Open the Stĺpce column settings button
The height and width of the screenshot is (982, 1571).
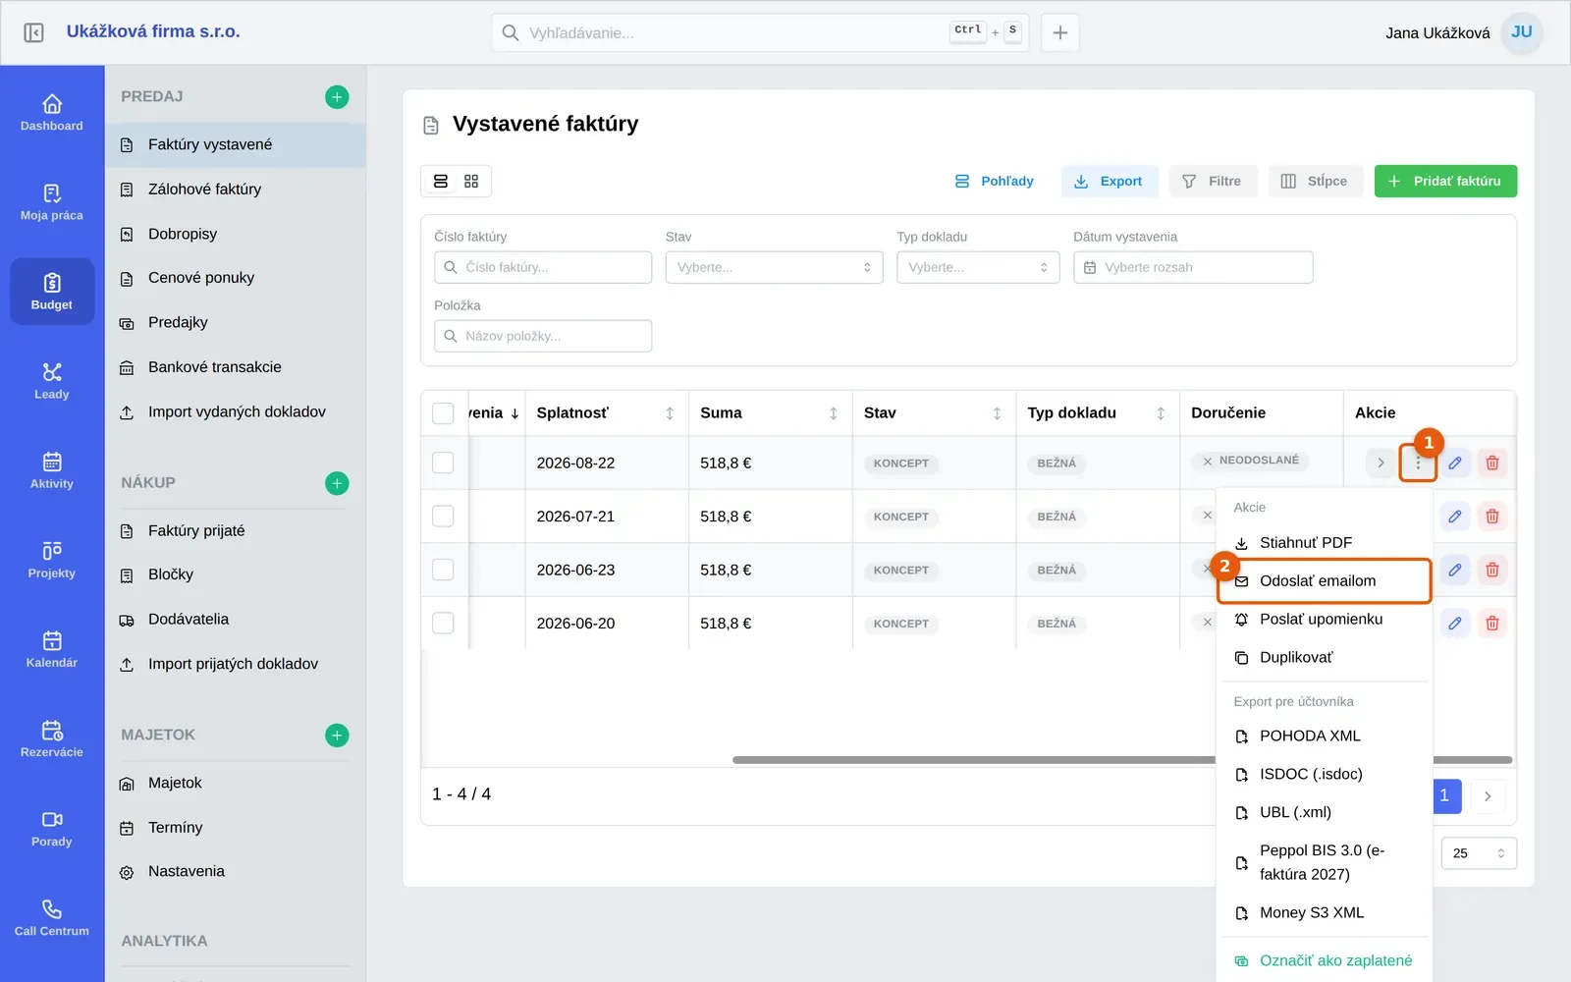pyautogui.click(x=1316, y=182)
